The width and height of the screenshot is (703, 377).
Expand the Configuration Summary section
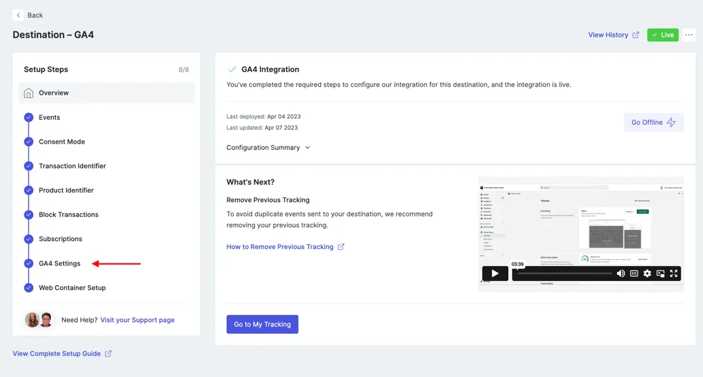(268, 147)
